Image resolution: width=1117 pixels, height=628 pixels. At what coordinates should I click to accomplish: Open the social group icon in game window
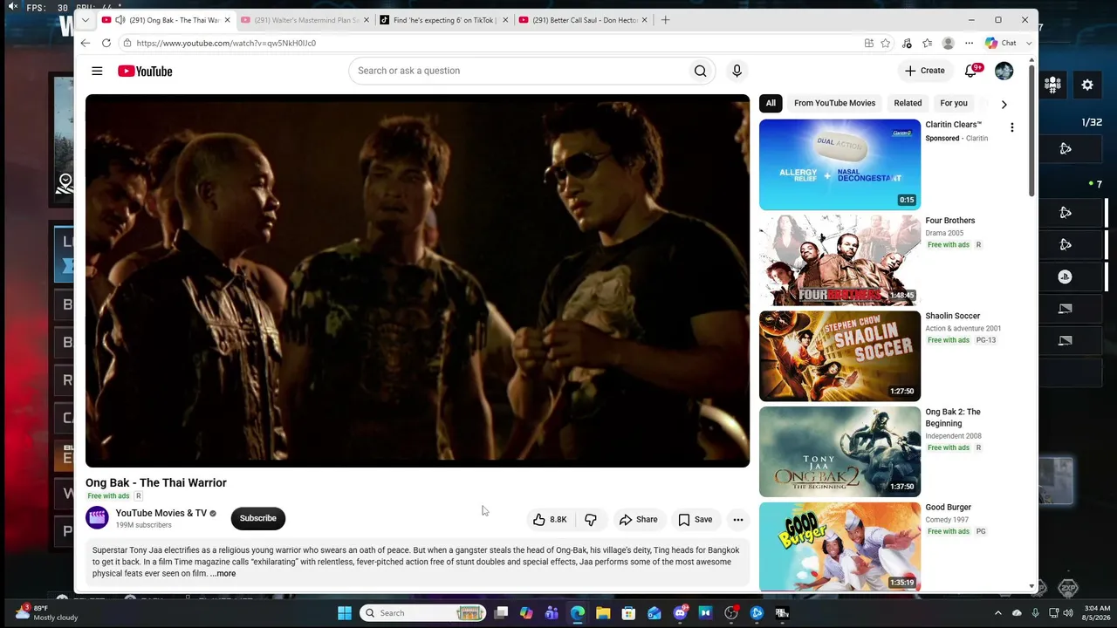coord(1052,85)
